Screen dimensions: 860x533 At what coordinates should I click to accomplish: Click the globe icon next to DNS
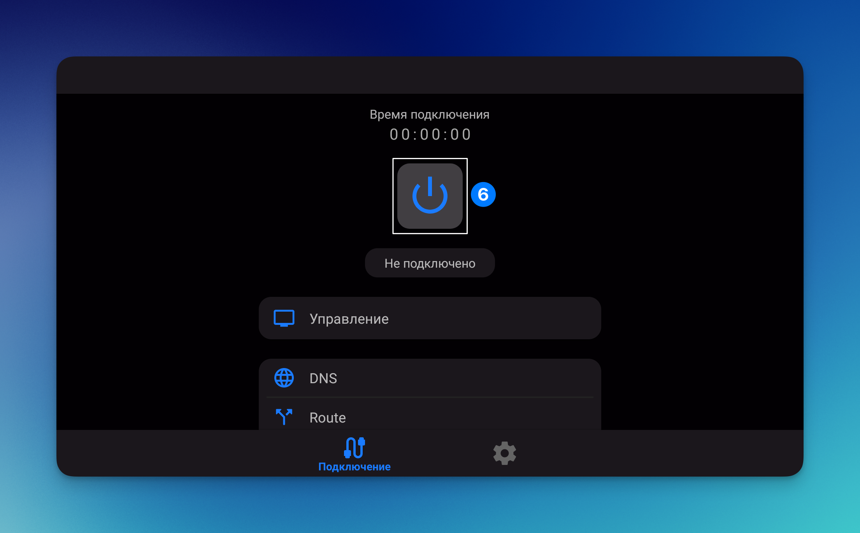pos(284,378)
